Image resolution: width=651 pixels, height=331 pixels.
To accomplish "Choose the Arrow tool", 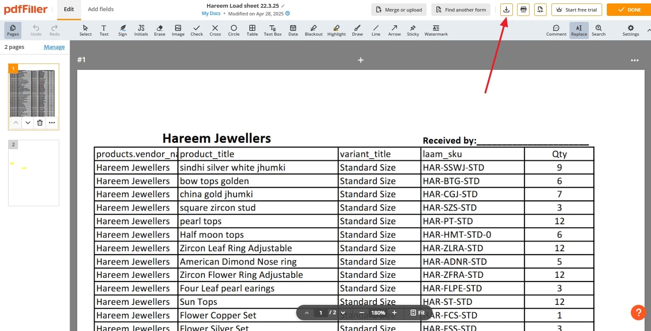I will tap(394, 30).
